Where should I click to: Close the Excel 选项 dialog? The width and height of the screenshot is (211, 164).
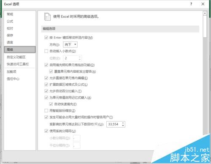203,4
